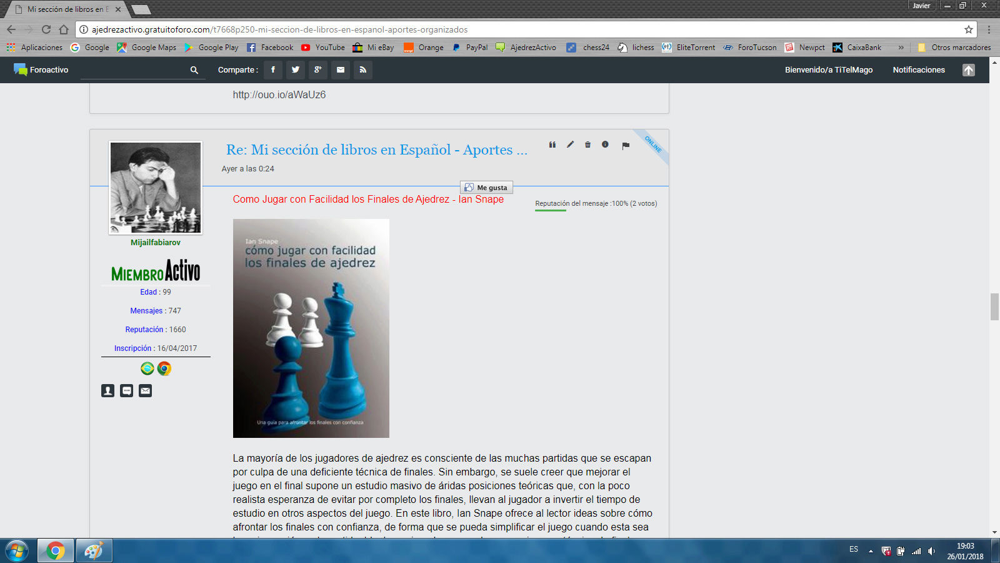The image size is (1000, 563).
Task: View post IP info via the info icon
Action: (x=605, y=145)
